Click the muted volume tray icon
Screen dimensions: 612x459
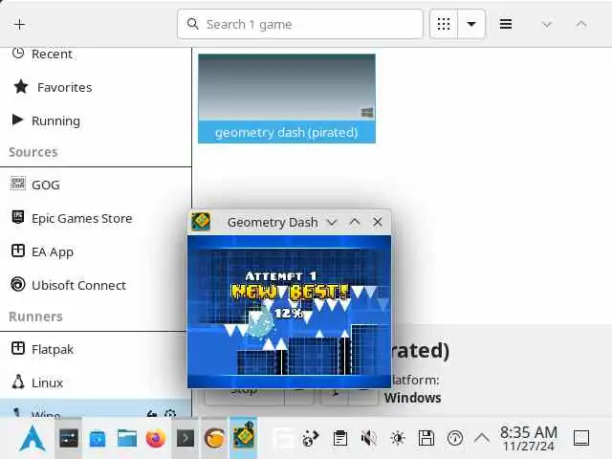[x=368, y=438]
